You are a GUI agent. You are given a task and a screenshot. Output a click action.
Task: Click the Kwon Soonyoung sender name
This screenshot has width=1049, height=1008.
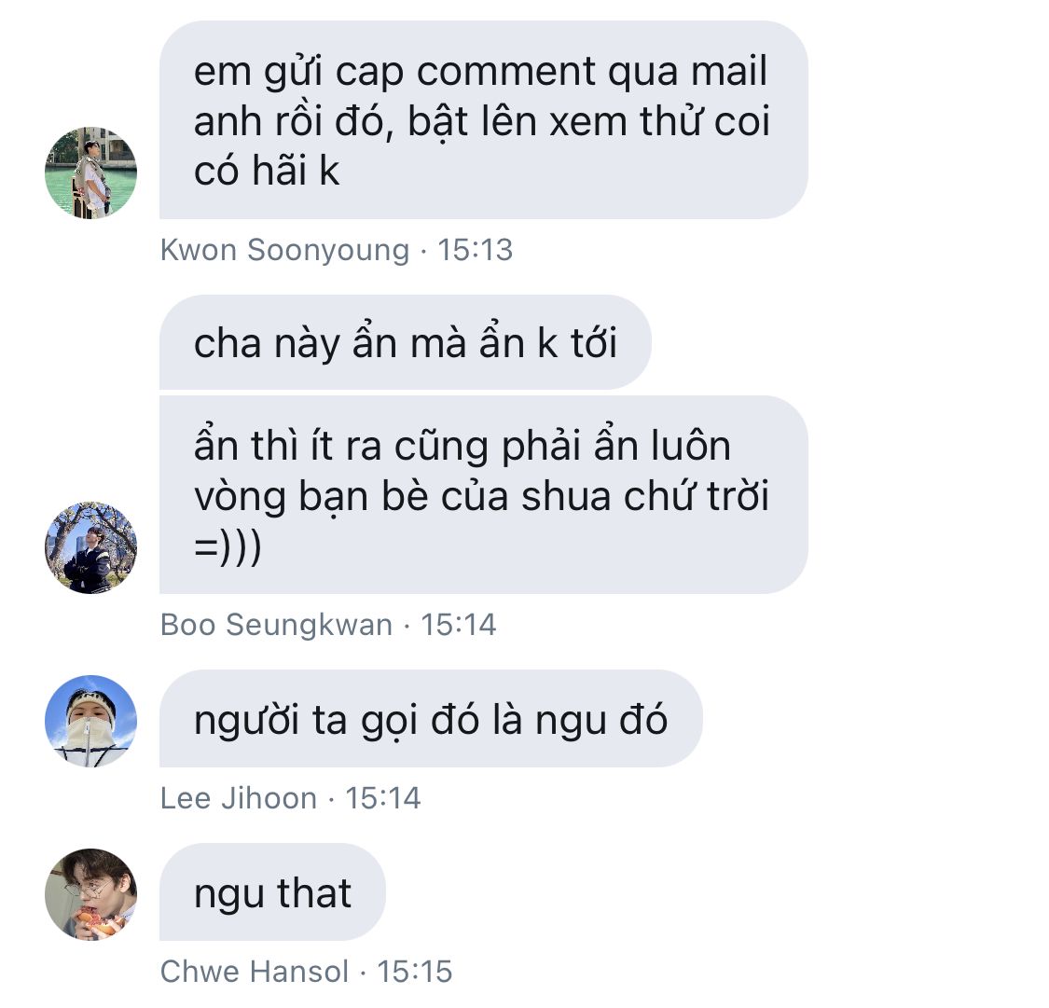[x=284, y=250]
